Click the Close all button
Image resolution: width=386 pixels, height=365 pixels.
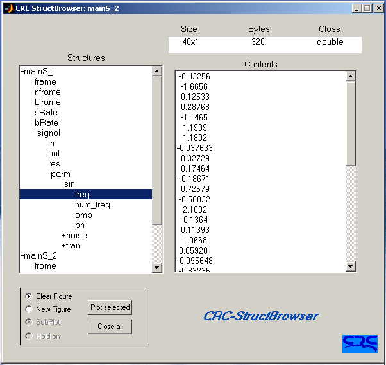(110, 327)
